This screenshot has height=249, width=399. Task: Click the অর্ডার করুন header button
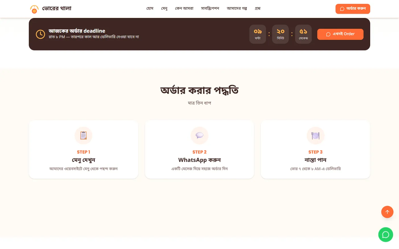tap(353, 9)
